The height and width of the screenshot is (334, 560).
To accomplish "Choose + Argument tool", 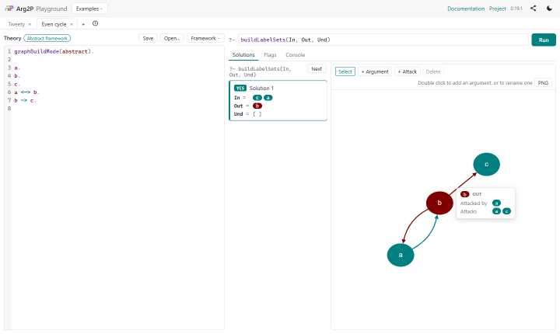I will click(x=375, y=71).
